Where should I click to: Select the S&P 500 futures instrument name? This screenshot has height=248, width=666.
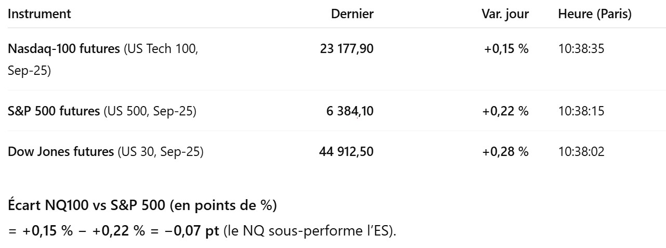pos(54,111)
